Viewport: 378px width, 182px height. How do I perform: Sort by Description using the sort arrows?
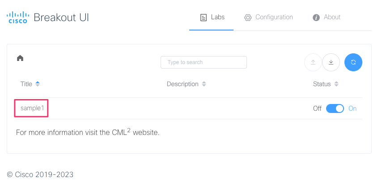click(204, 84)
